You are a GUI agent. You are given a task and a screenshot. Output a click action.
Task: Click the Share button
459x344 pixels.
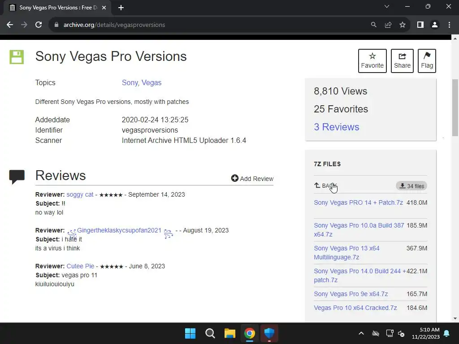[x=402, y=61]
